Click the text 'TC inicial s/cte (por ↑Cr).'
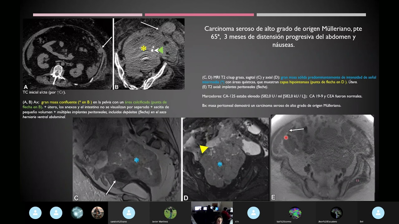Screen dimensions: 399x224 click(x=44, y=92)
